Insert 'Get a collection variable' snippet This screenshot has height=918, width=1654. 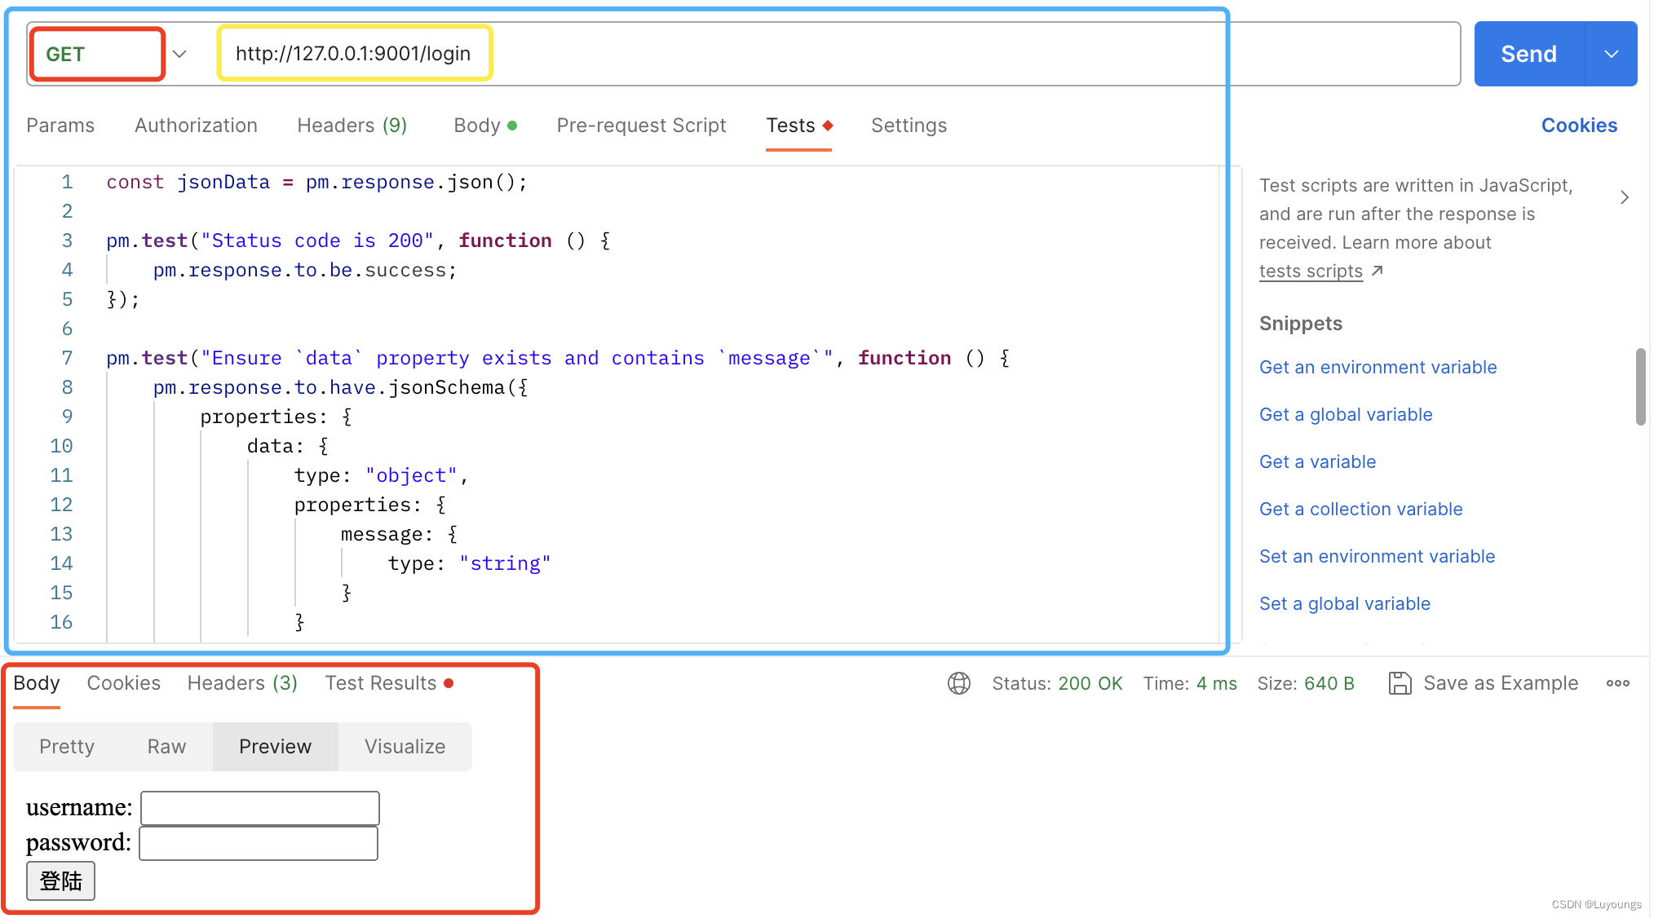[1360, 509]
